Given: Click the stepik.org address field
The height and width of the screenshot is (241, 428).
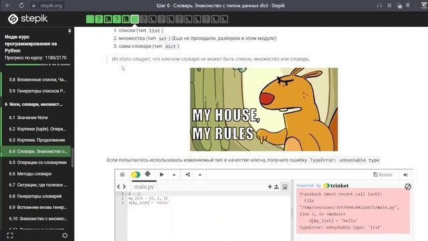Looking at the screenshot, I should [51, 5].
